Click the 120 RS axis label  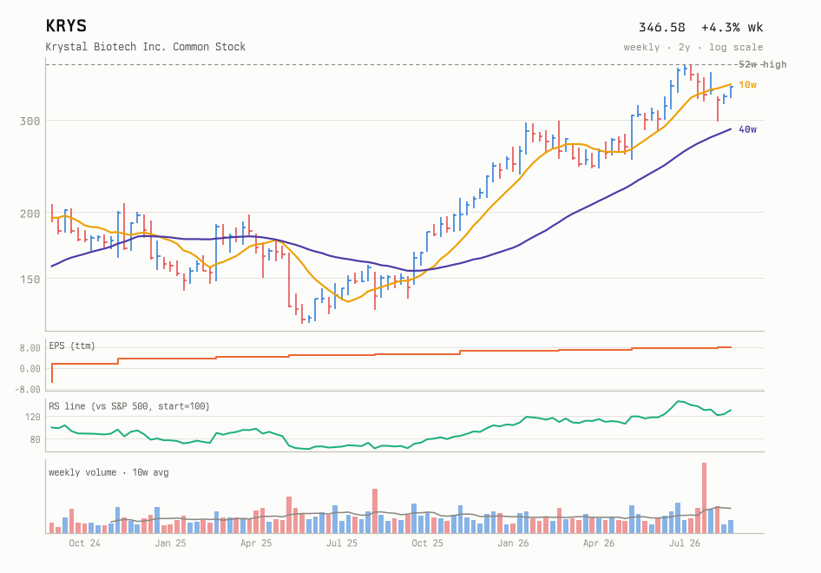[32, 417]
